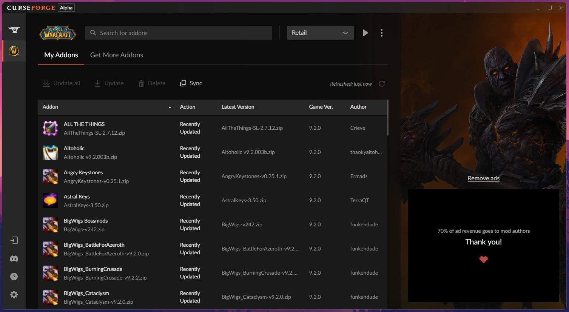
Task: Switch to Get More Addons tab
Action: pyautogui.click(x=117, y=55)
